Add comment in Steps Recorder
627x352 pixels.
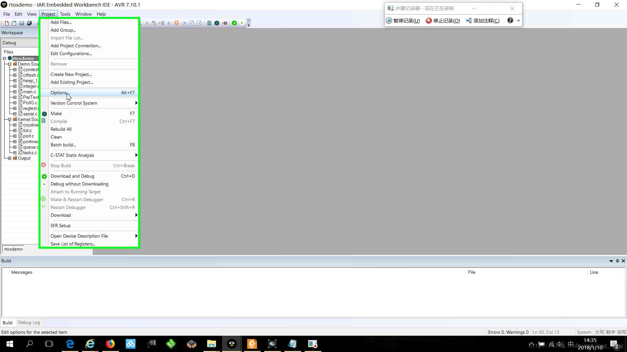click(x=483, y=21)
